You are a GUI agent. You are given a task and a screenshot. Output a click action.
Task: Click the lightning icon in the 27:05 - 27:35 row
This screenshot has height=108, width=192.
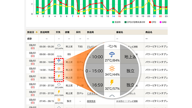tap(59, 92)
